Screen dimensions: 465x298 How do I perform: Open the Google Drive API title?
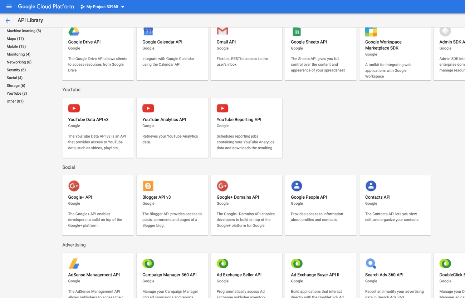pos(84,42)
